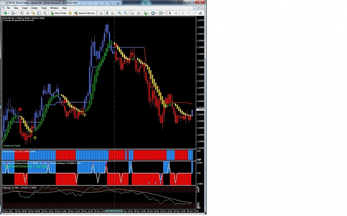Expand the Indicators dropdown arrow
This screenshot has width=347, height=216.
pos(148,13)
